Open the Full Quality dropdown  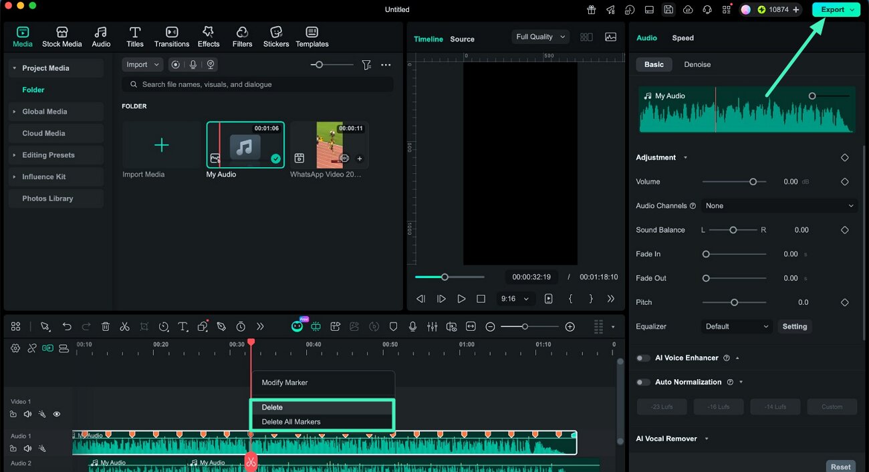[540, 37]
